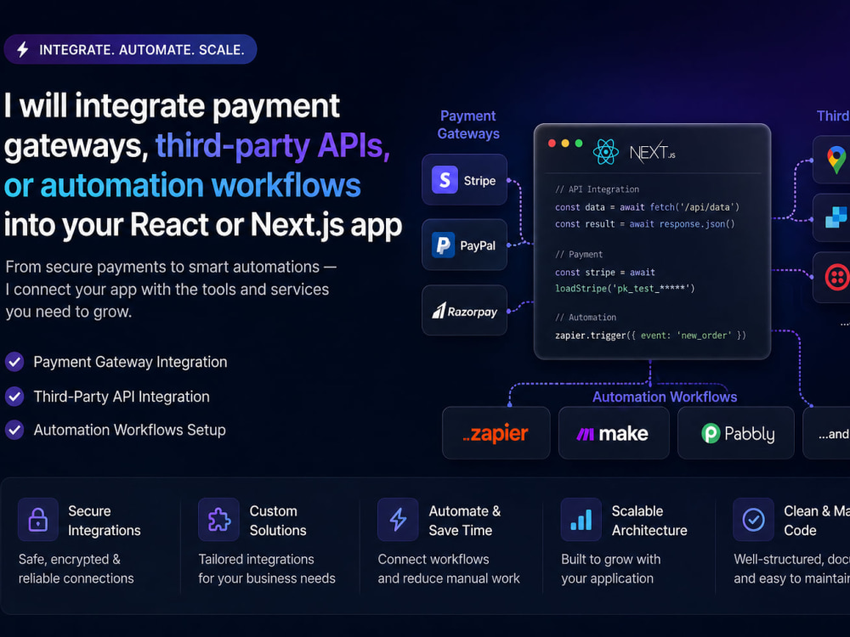This screenshot has width=850, height=637.
Task: Click the Zapier logo card
Action: 496,433
